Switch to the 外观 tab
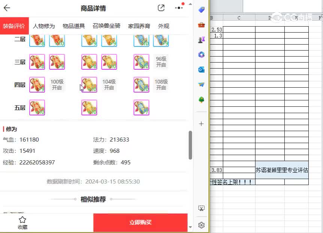 (164, 26)
